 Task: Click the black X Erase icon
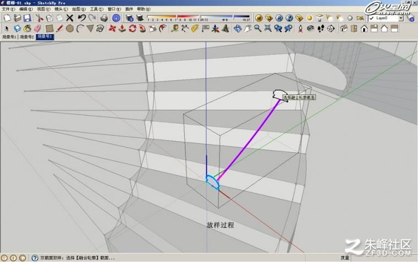coord(70,18)
